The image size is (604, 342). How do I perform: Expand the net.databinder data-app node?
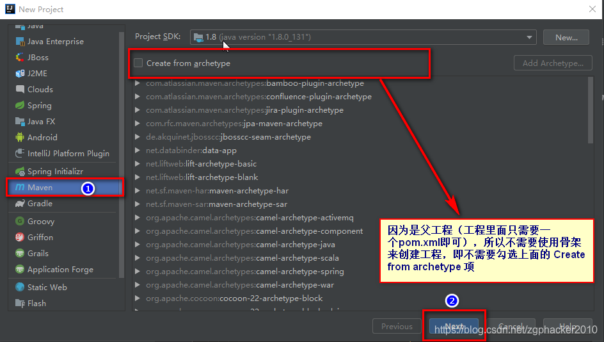point(138,151)
